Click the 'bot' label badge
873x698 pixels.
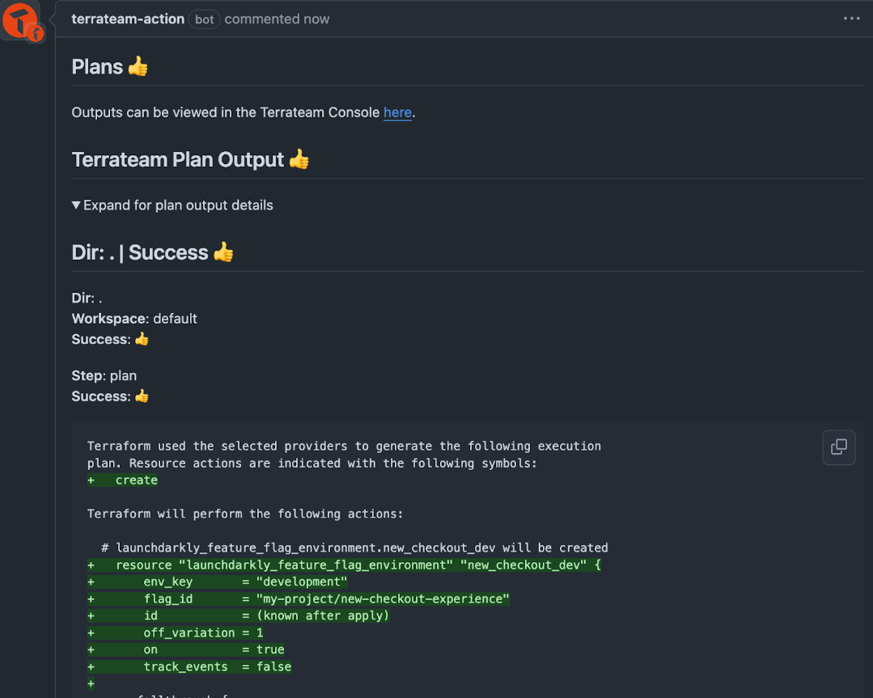pyautogui.click(x=205, y=19)
